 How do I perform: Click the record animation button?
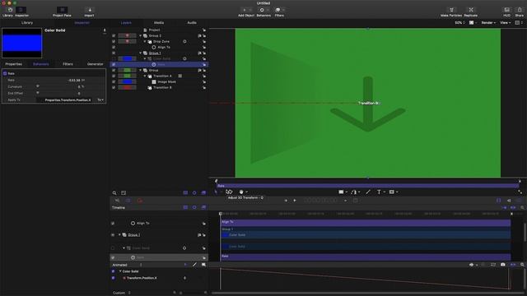[x=140, y=201]
